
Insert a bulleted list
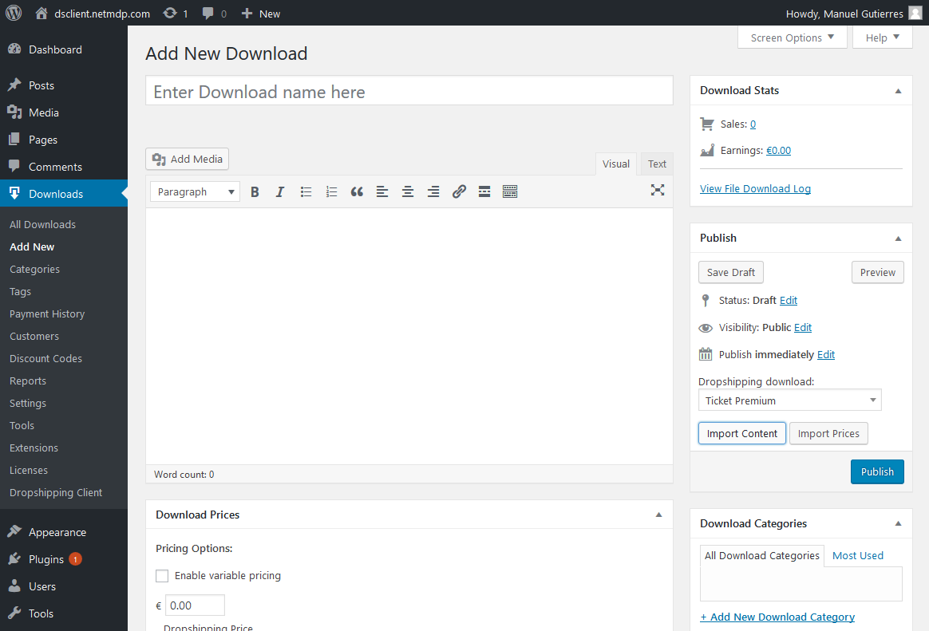click(306, 191)
